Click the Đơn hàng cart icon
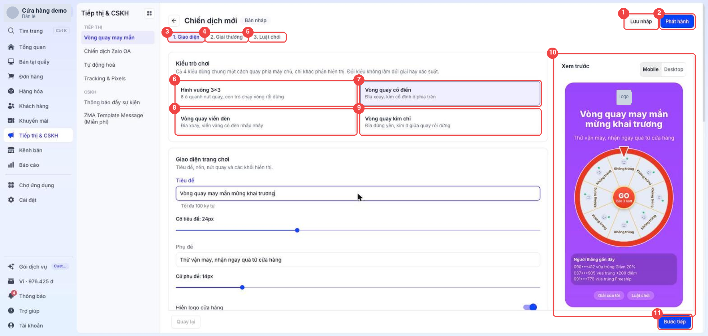 pyautogui.click(x=11, y=77)
